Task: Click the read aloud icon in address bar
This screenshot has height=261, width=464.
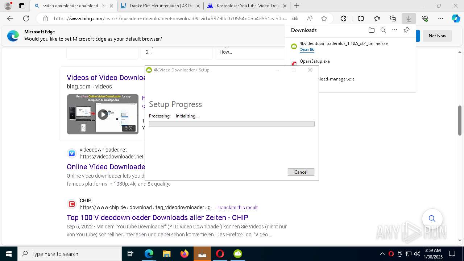Action: (310, 18)
